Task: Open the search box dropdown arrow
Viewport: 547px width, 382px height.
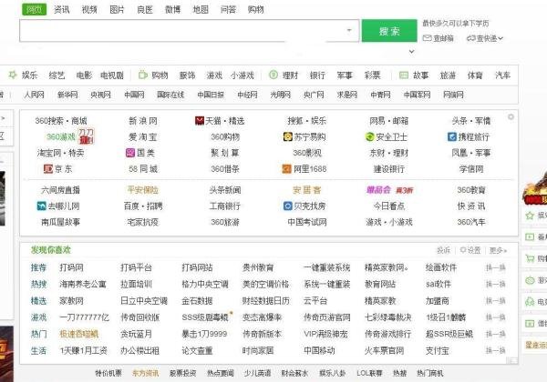Action: 349,30
